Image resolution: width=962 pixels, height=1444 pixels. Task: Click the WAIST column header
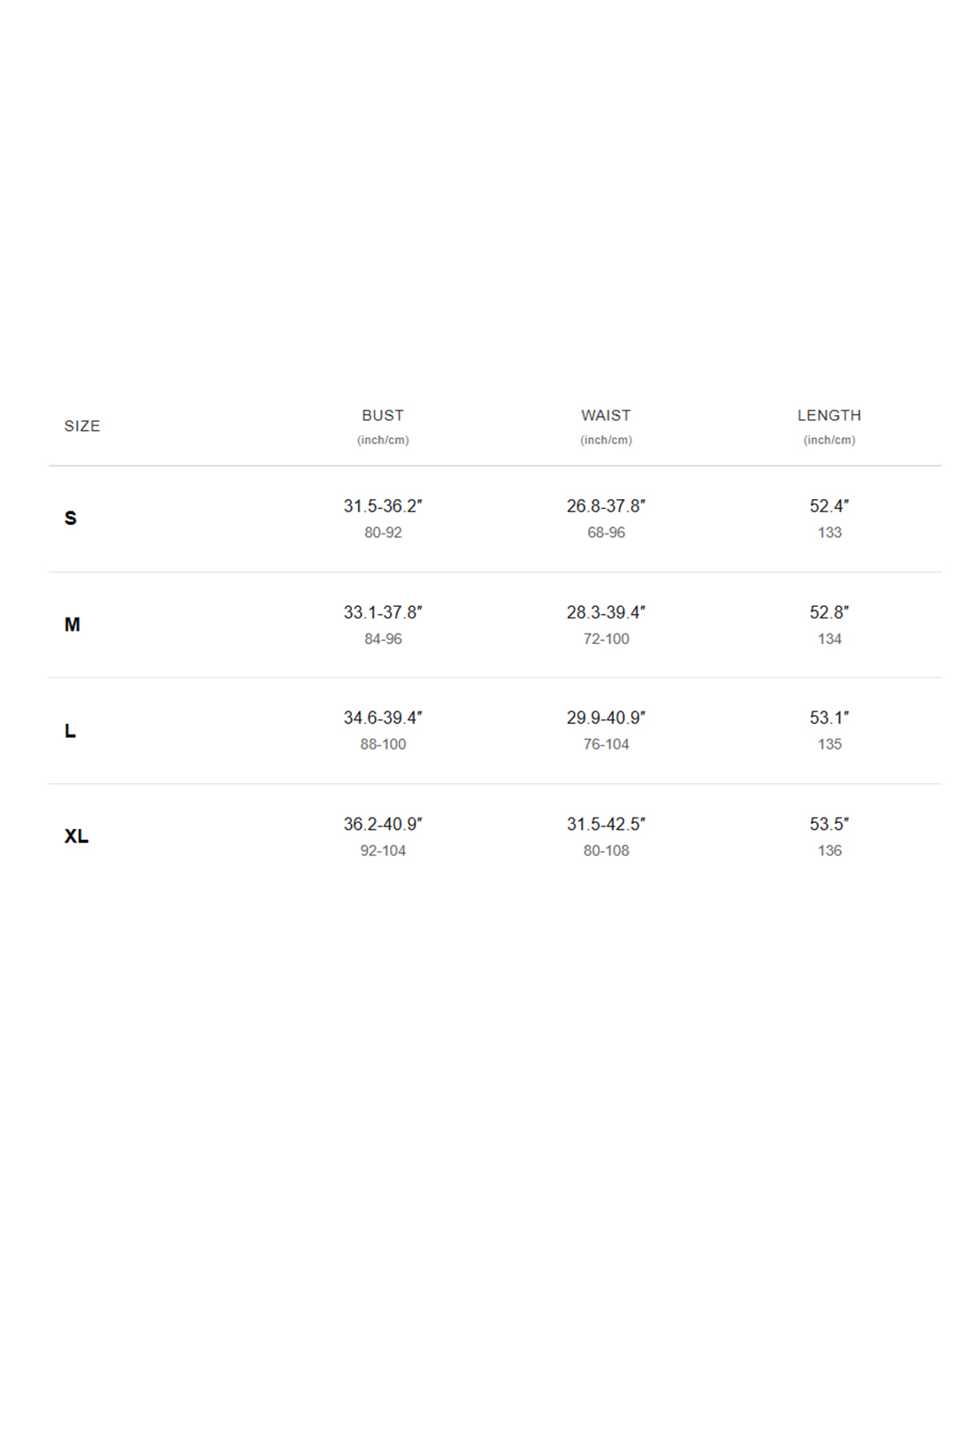point(606,416)
